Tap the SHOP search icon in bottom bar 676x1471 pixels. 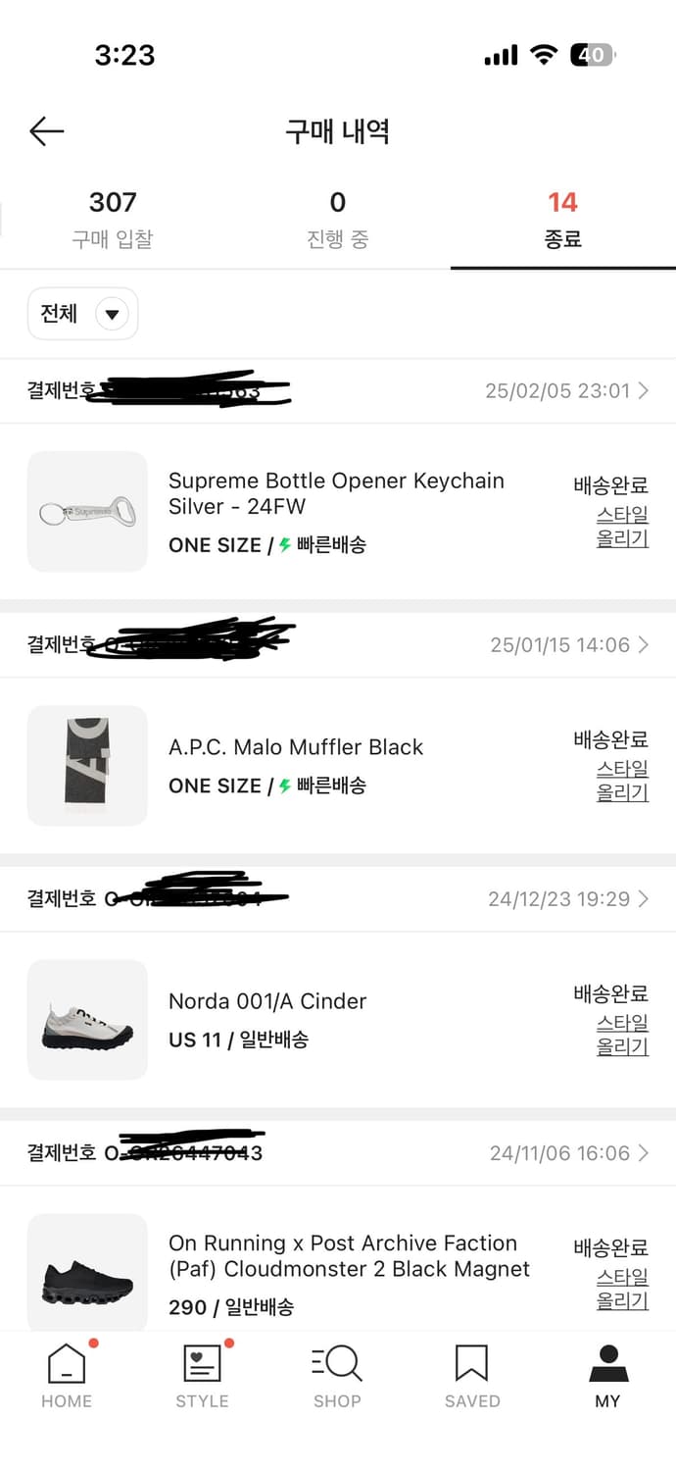337,1373
